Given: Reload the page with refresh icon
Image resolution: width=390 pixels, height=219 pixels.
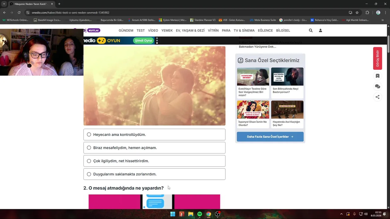Looking at the screenshot, I should coord(19,12).
